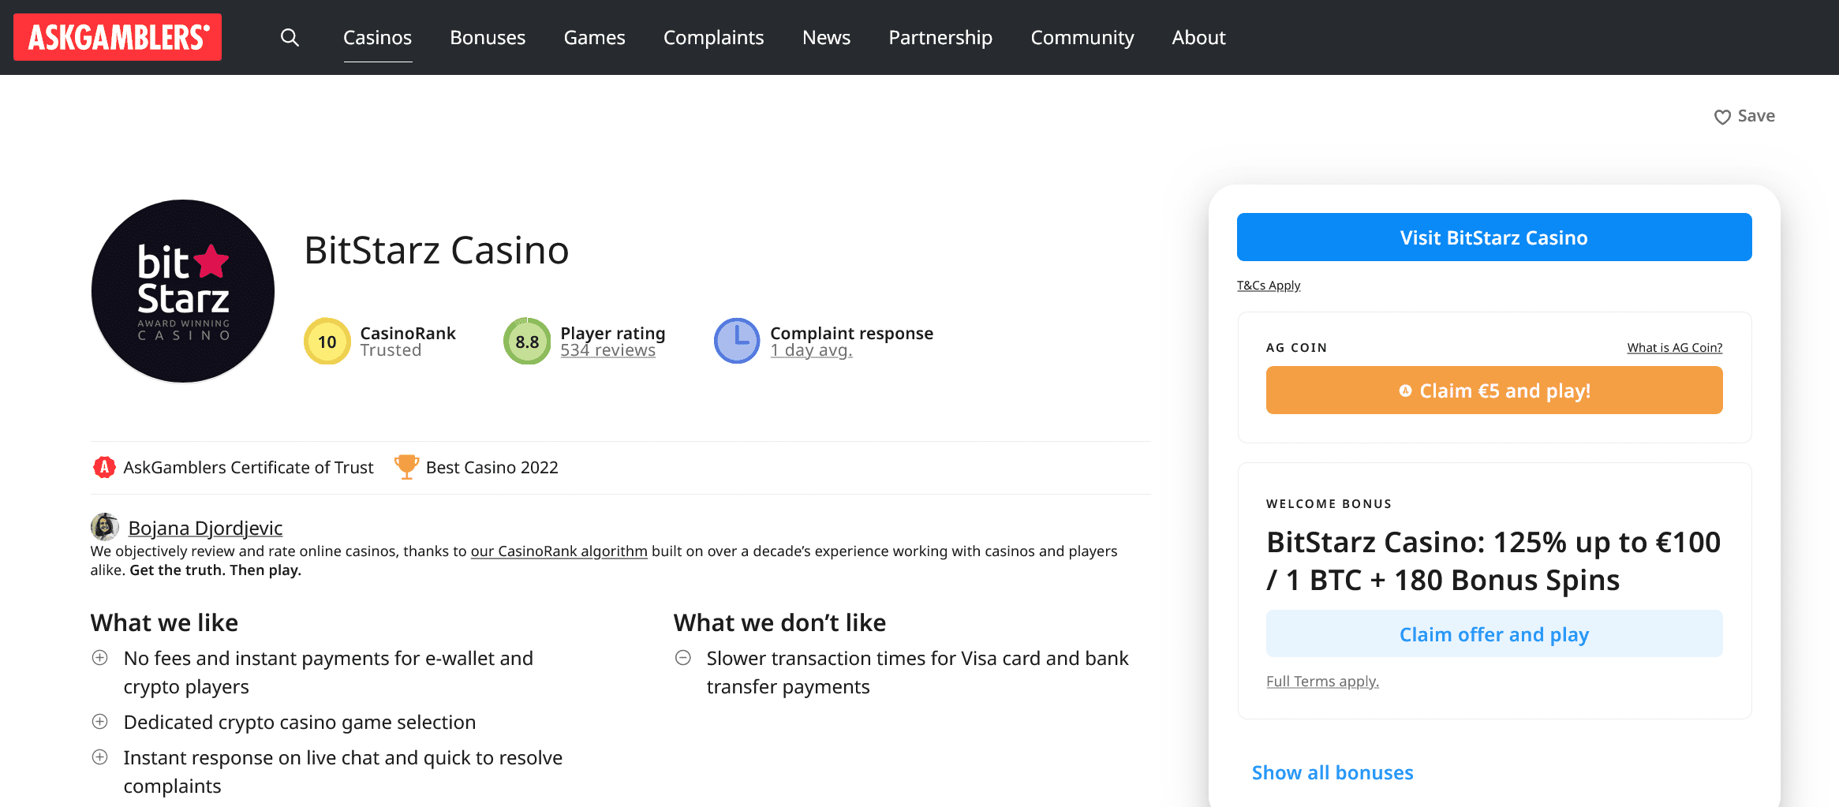This screenshot has width=1839, height=807.
Task: Click the Complaint response label
Action: 851,333
